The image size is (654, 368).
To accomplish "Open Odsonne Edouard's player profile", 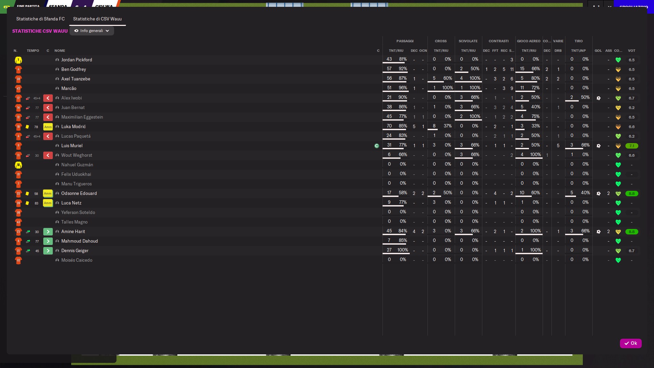I will point(79,194).
